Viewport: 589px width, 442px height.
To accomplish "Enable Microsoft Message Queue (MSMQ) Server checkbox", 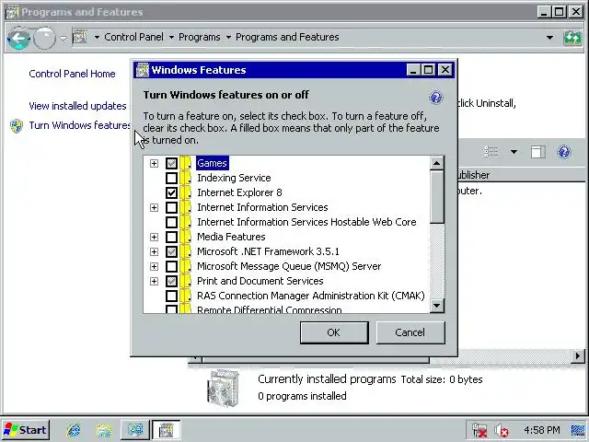I will coord(172,266).
